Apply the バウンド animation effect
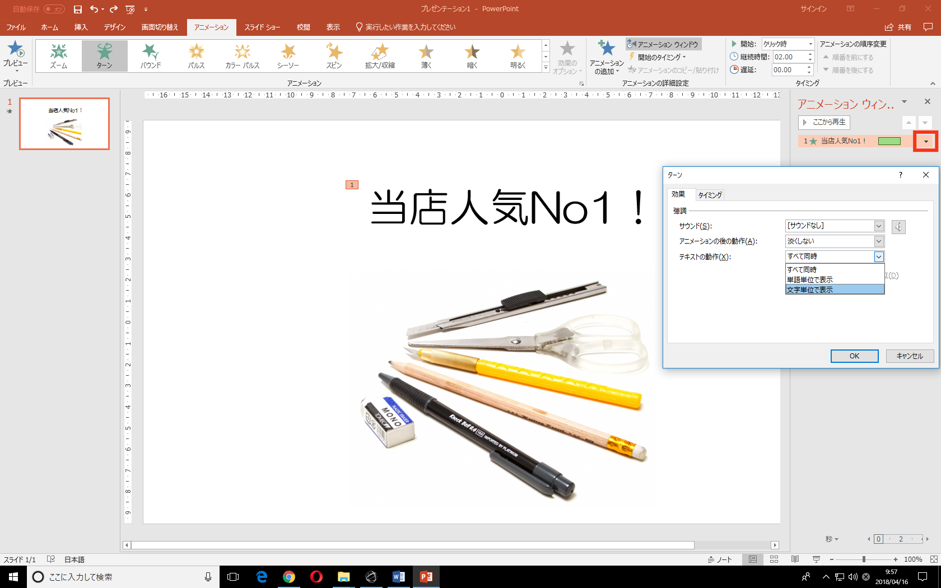Viewport: 941px width, 588px height. tap(150, 55)
